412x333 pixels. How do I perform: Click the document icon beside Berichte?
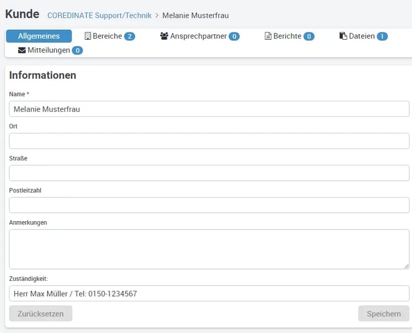point(268,36)
